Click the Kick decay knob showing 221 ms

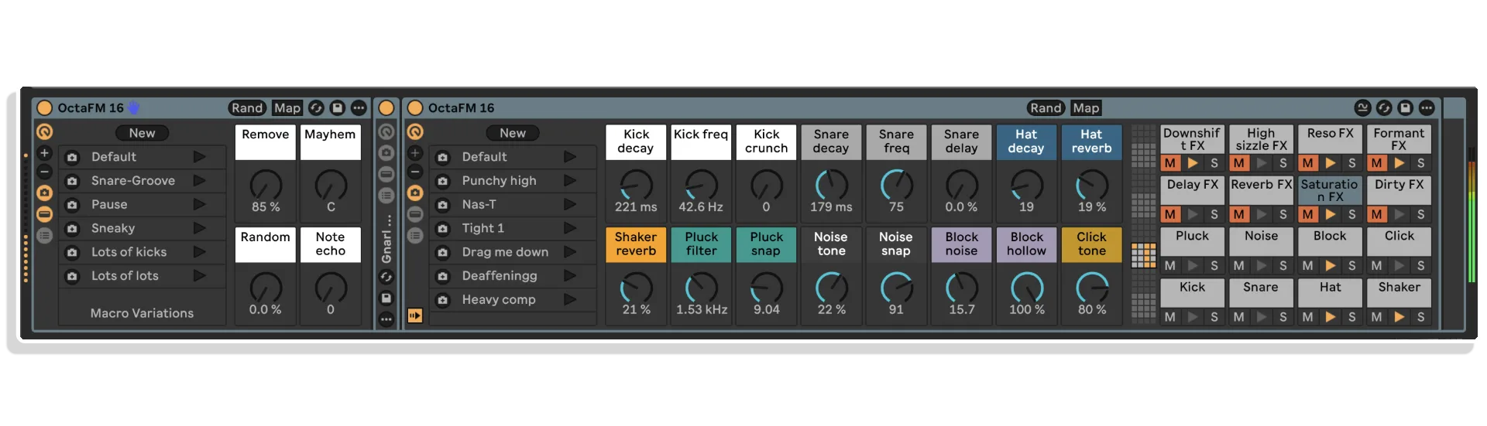(x=637, y=186)
